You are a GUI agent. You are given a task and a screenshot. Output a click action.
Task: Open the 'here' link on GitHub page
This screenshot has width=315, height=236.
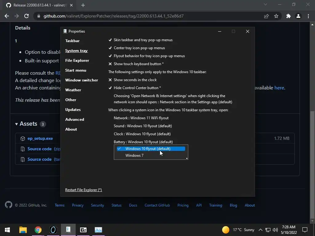point(279,88)
